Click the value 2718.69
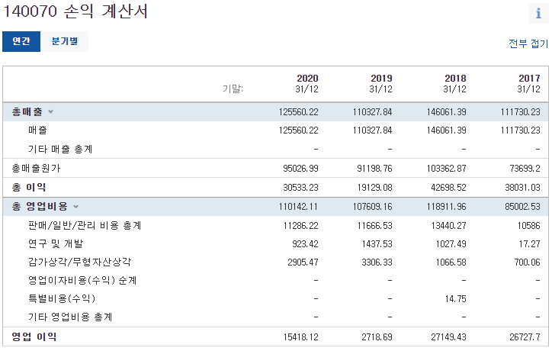 click(377, 337)
